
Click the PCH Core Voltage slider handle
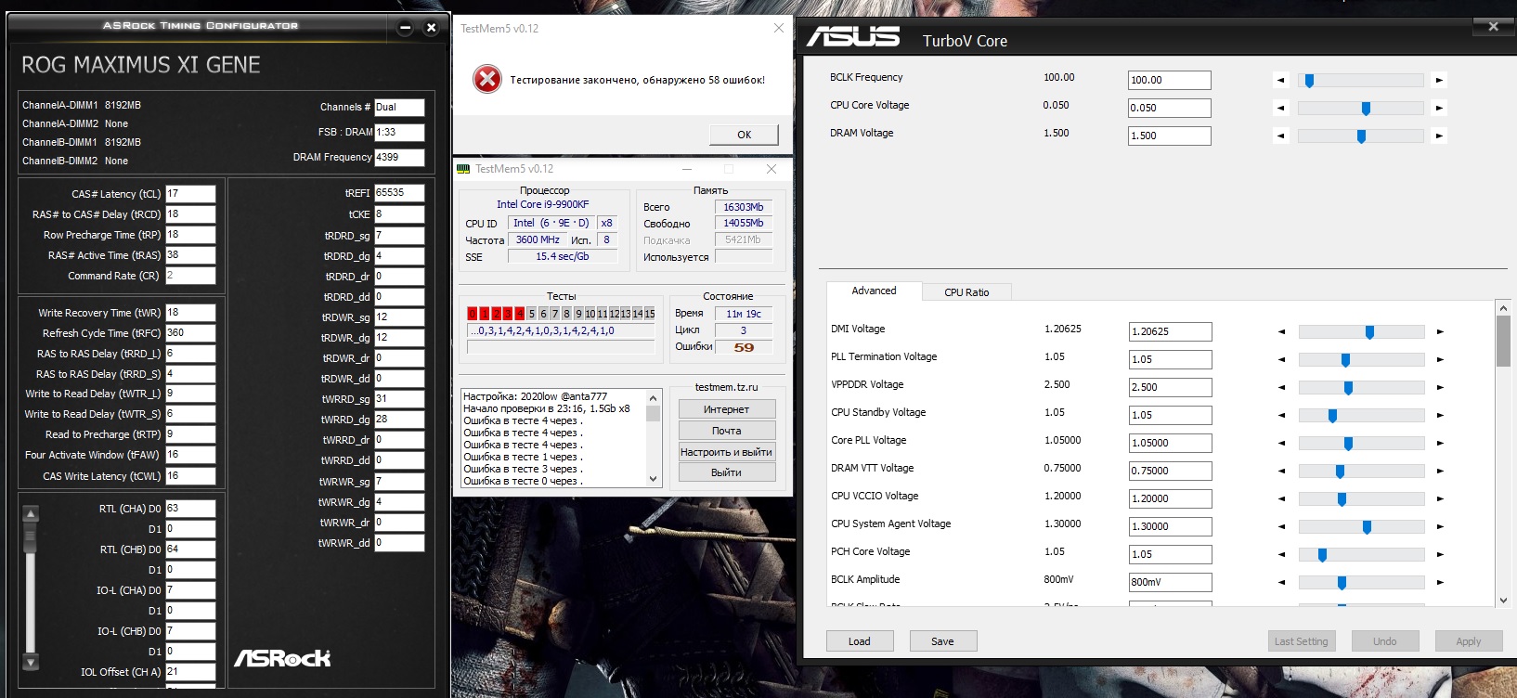click(1322, 555)
